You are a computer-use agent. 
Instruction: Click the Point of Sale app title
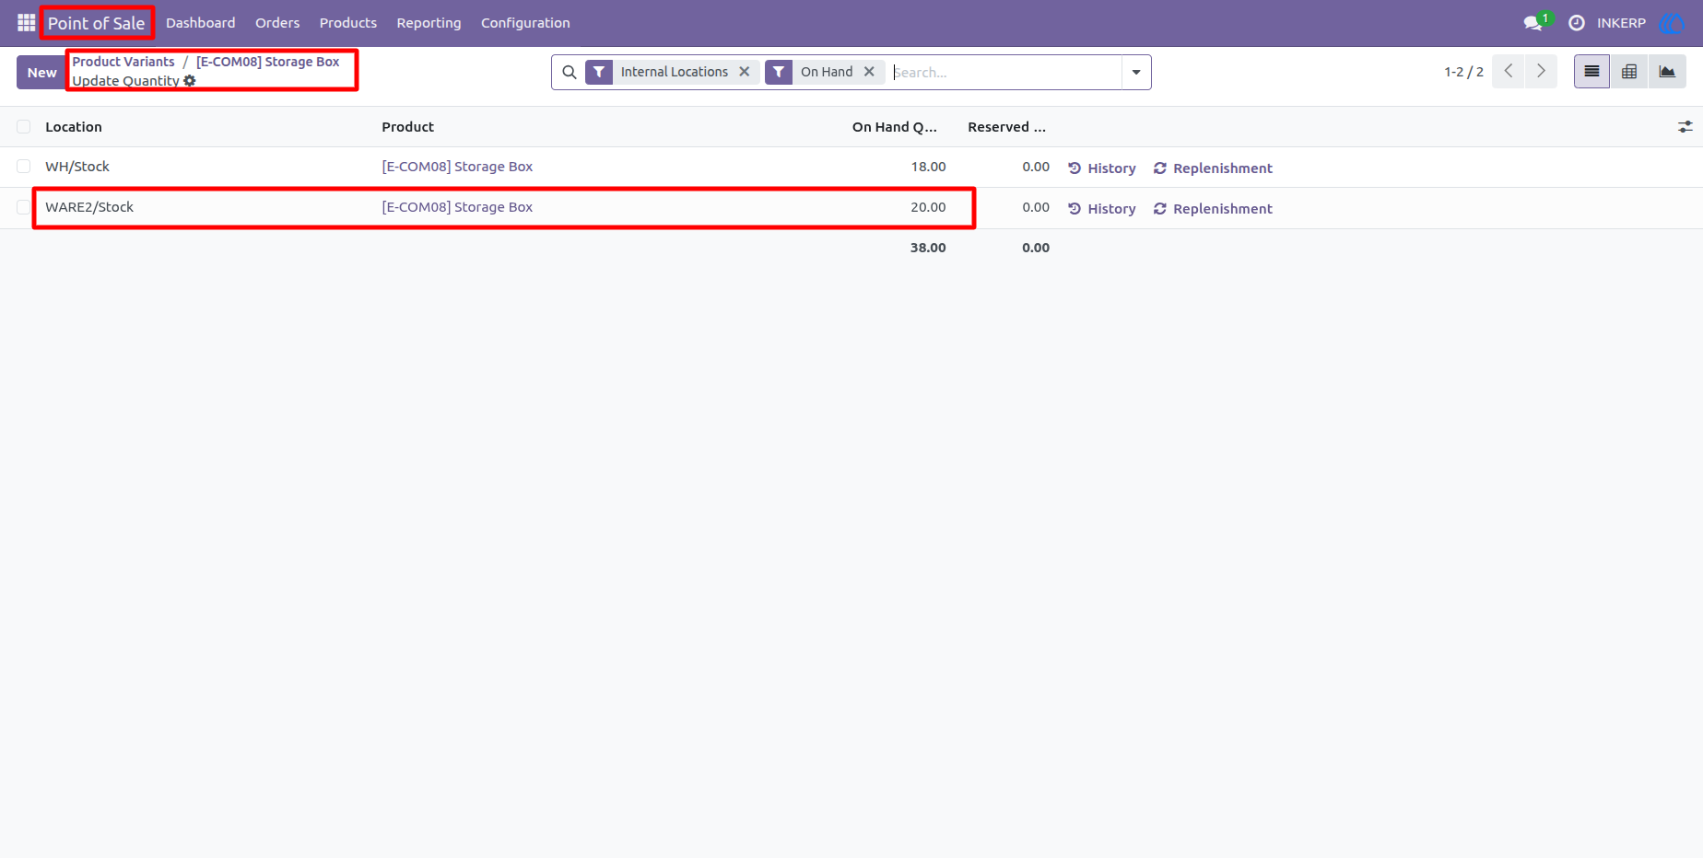[97, 23]
